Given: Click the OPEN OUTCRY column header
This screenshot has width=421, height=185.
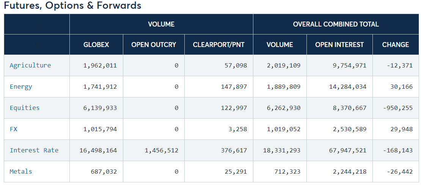Looking at the screenshot, I should (x=154, y=45).
